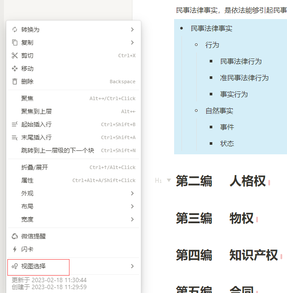Collapse the 第二编 人格权 heading triangle

click(169, 180)
